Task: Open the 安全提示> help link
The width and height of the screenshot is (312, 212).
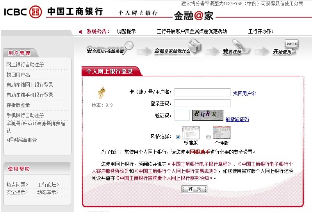Action: [x=17, y=192]
